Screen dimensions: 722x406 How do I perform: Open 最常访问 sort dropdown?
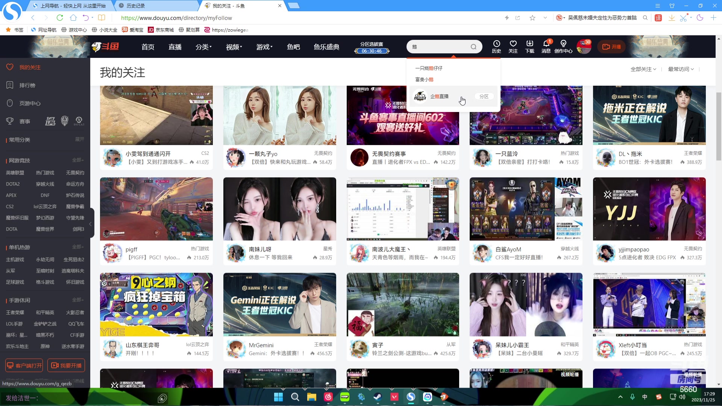[x=681, y=69]
